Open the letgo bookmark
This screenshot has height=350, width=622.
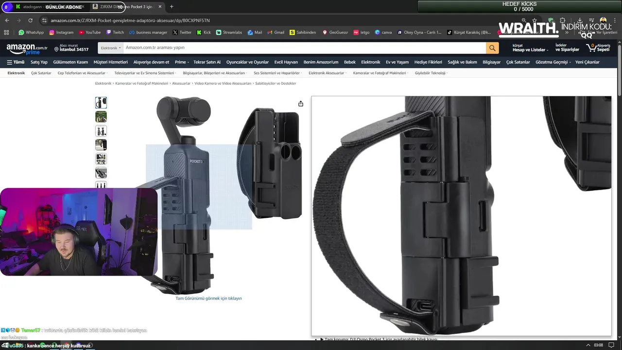362,33
